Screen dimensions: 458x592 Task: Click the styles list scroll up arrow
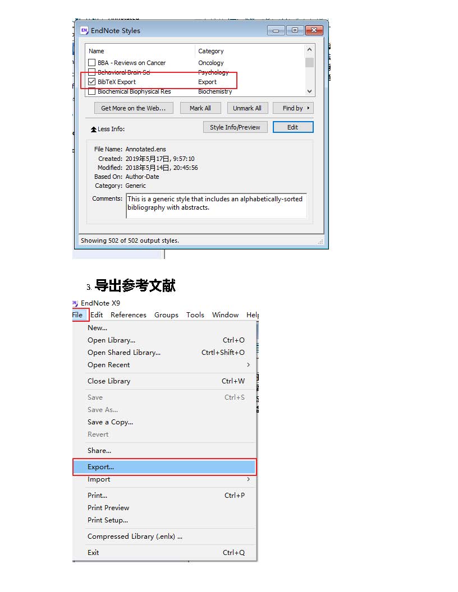(x=309, y=49)
